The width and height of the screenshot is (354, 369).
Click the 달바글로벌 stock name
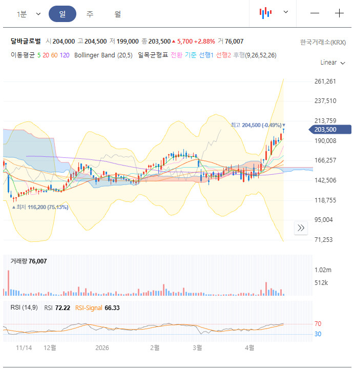(x=26, y=41)
